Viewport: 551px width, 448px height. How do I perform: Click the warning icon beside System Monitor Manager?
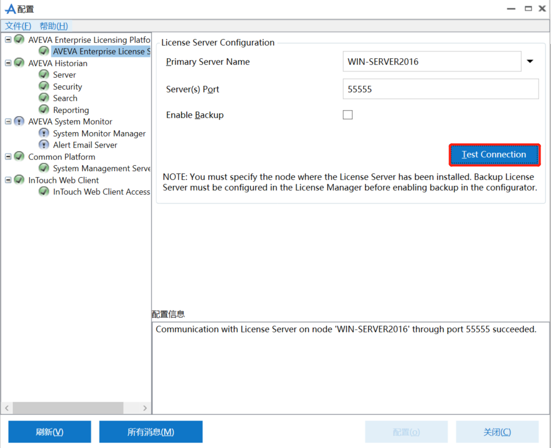(x=44, y=133)
